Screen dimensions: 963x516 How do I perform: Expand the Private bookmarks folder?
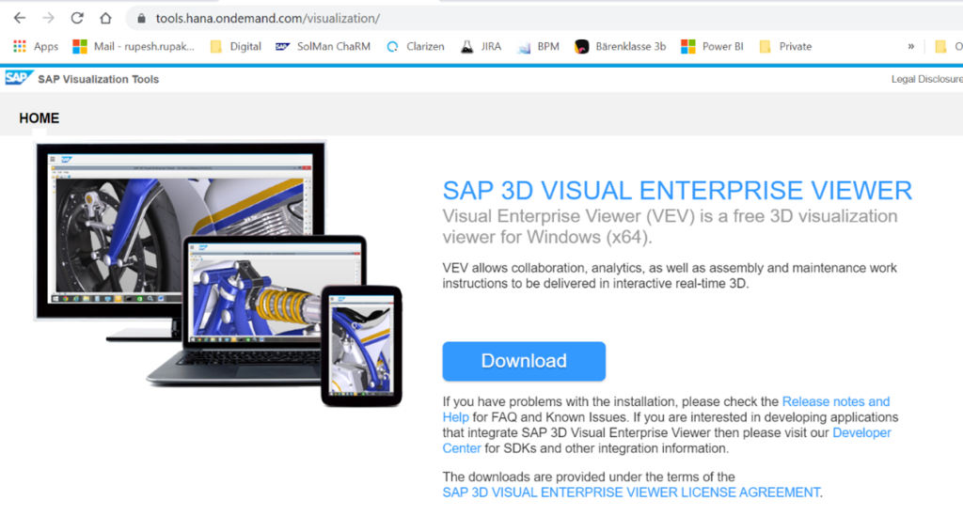point(784,46)
